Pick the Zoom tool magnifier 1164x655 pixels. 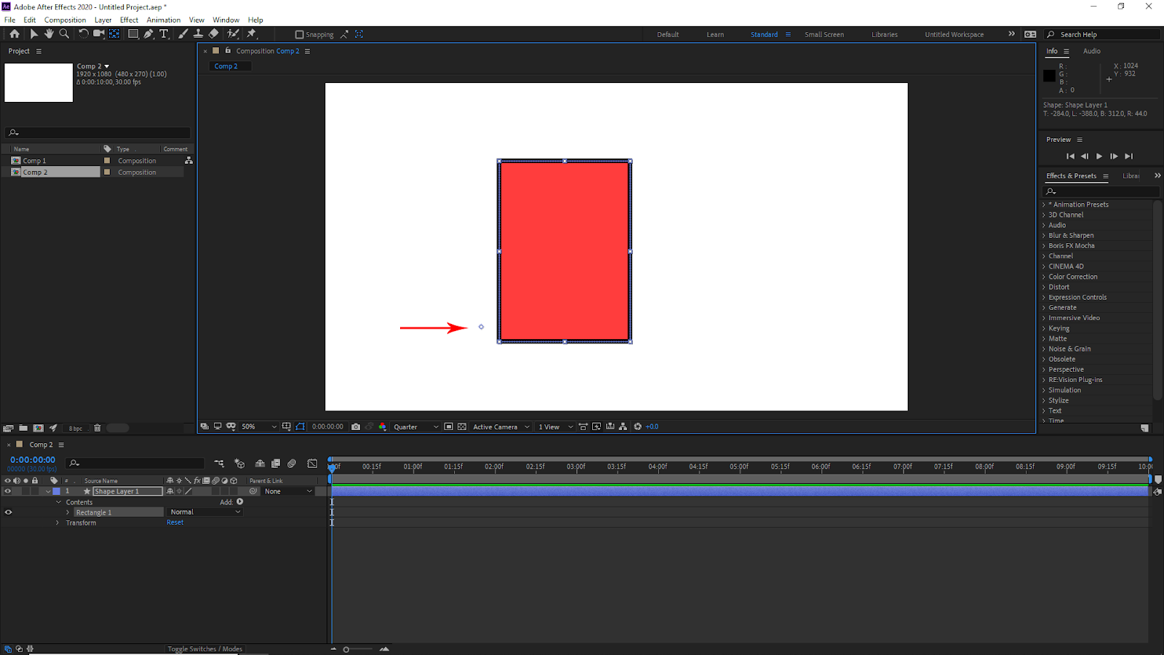(x=64, y=33)
